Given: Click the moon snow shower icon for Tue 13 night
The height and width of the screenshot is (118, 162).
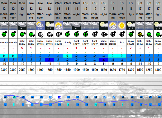Looking at the screenshot, I should point(49,26).
